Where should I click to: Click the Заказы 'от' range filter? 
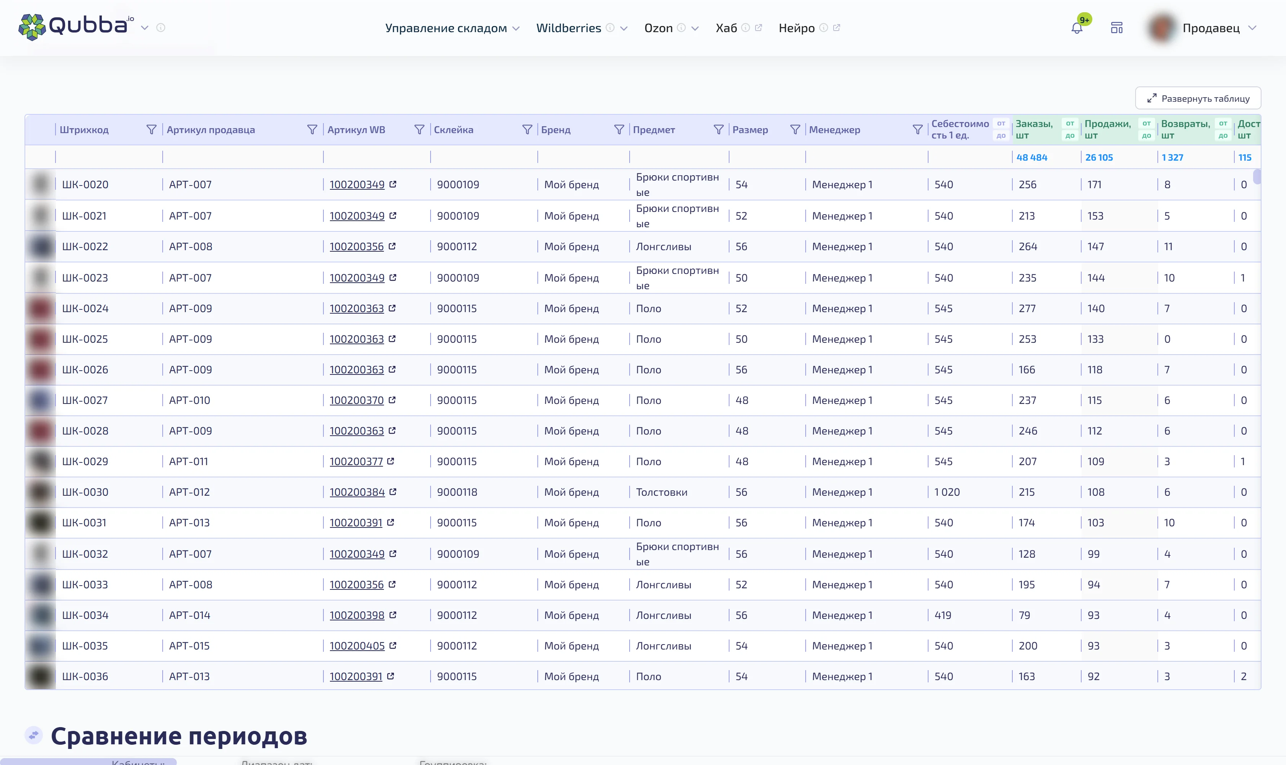point(1070,123)
